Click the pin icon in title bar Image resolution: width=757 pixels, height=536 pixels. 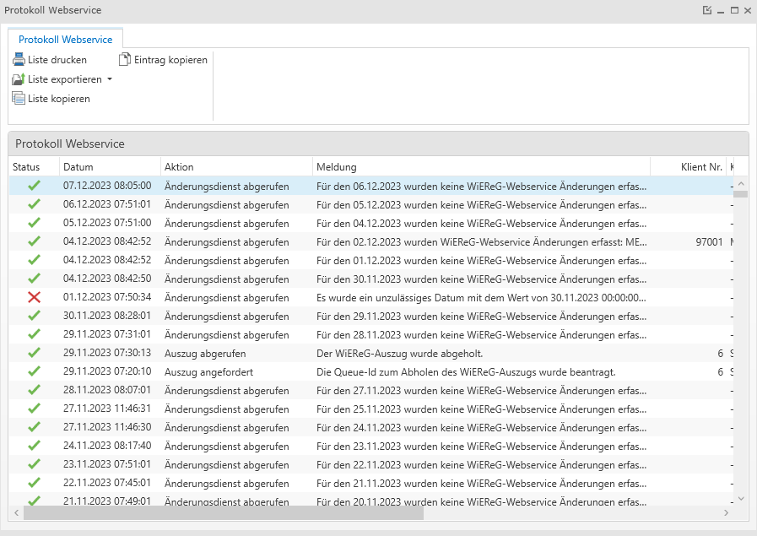707,10
